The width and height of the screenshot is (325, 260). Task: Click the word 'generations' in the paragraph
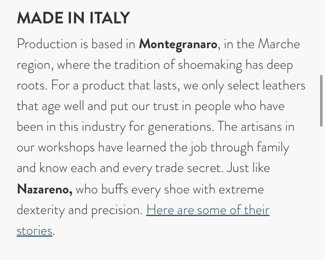pos(181,127)
